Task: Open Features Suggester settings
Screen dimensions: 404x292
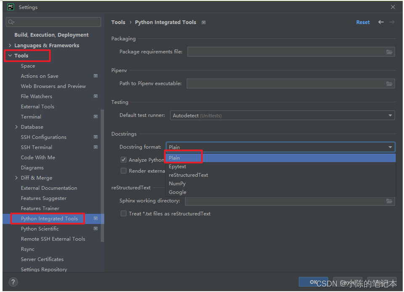Action: click(43, 198)
